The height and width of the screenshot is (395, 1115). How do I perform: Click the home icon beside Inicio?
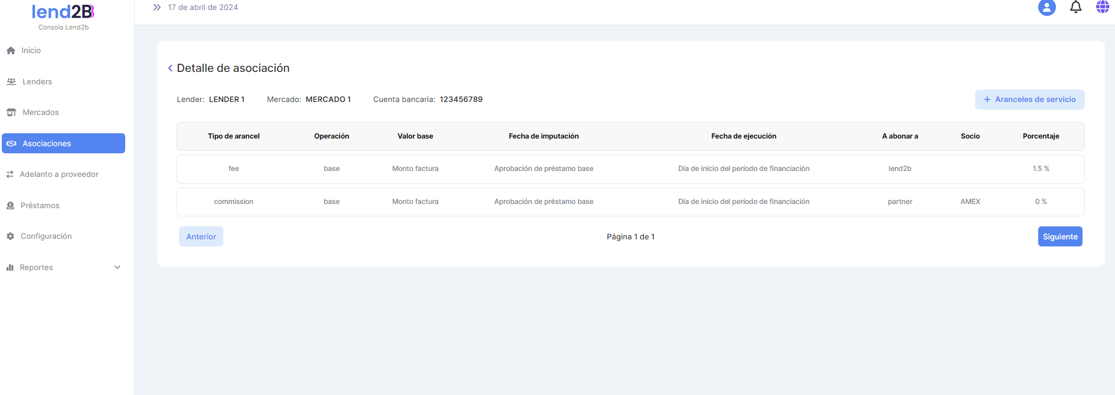[11, 51]
